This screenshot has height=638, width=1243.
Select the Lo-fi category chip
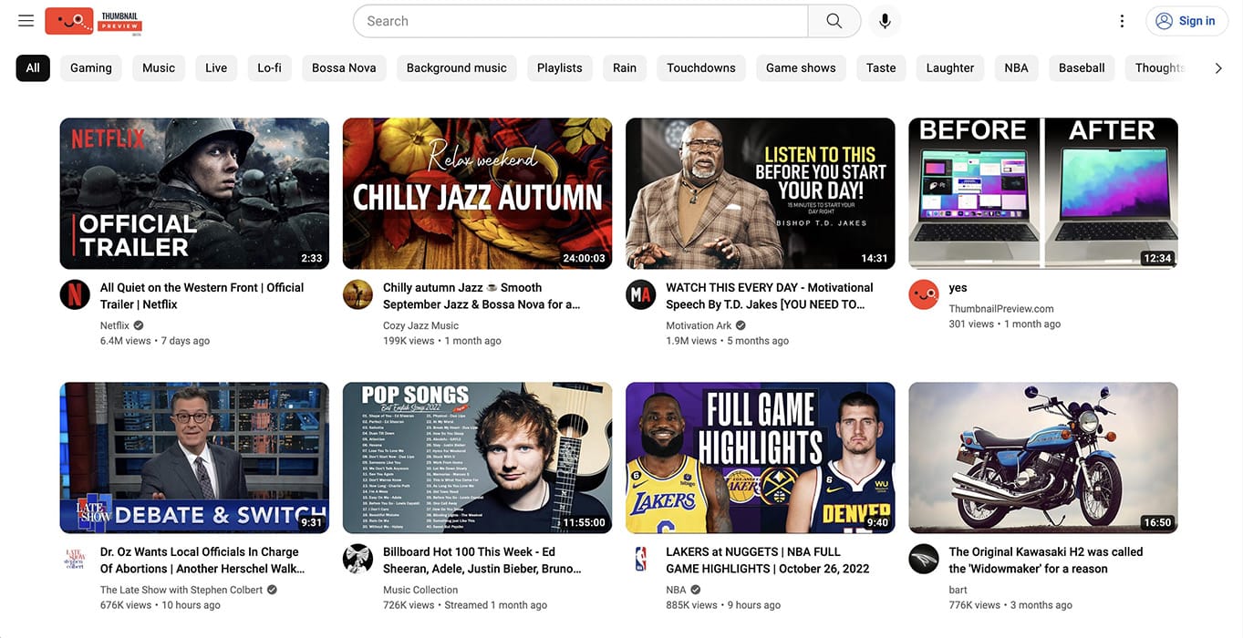tap(269, 67)
